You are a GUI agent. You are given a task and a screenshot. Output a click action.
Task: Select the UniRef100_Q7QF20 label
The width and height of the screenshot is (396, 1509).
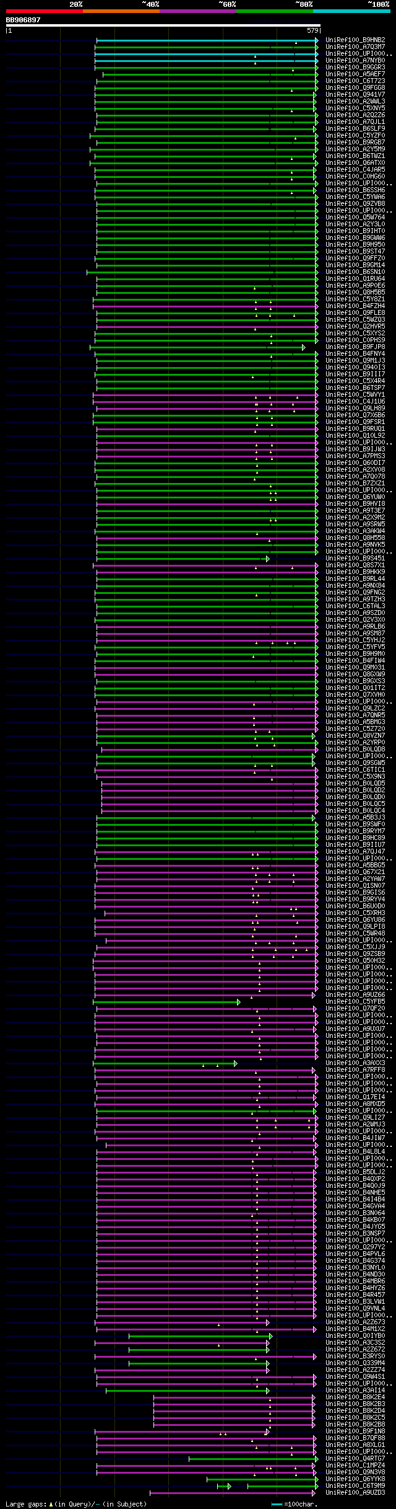click(355, 1009)
